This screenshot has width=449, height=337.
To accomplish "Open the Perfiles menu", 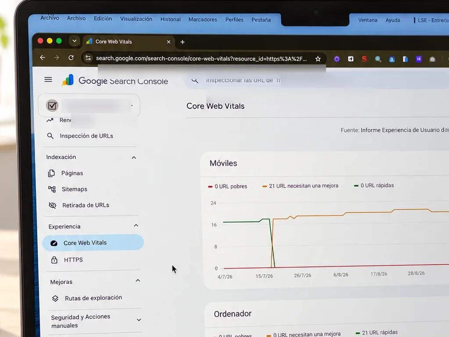I will tap(234, 20).
